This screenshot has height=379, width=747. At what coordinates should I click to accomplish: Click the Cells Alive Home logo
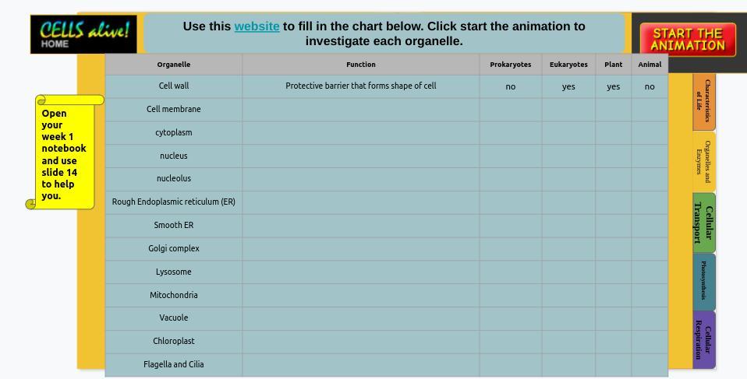click(83, 34)
